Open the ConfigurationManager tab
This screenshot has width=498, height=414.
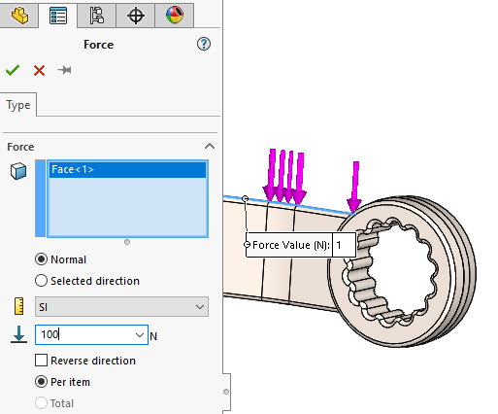(x=97, y=16)
